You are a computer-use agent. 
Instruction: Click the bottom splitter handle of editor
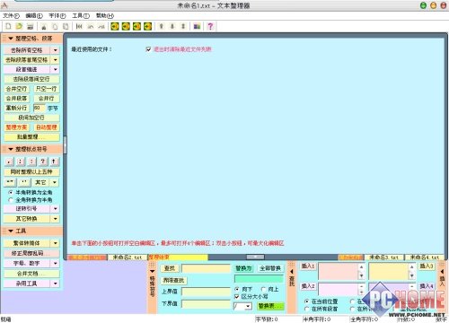tap(255, 257)
